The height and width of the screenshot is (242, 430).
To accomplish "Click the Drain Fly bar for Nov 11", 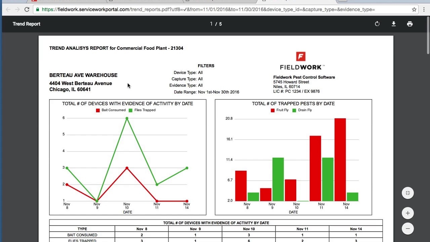I will coord(328,179).
